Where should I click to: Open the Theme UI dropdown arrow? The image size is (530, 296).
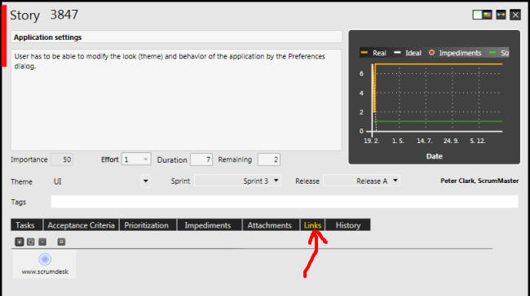146,181
